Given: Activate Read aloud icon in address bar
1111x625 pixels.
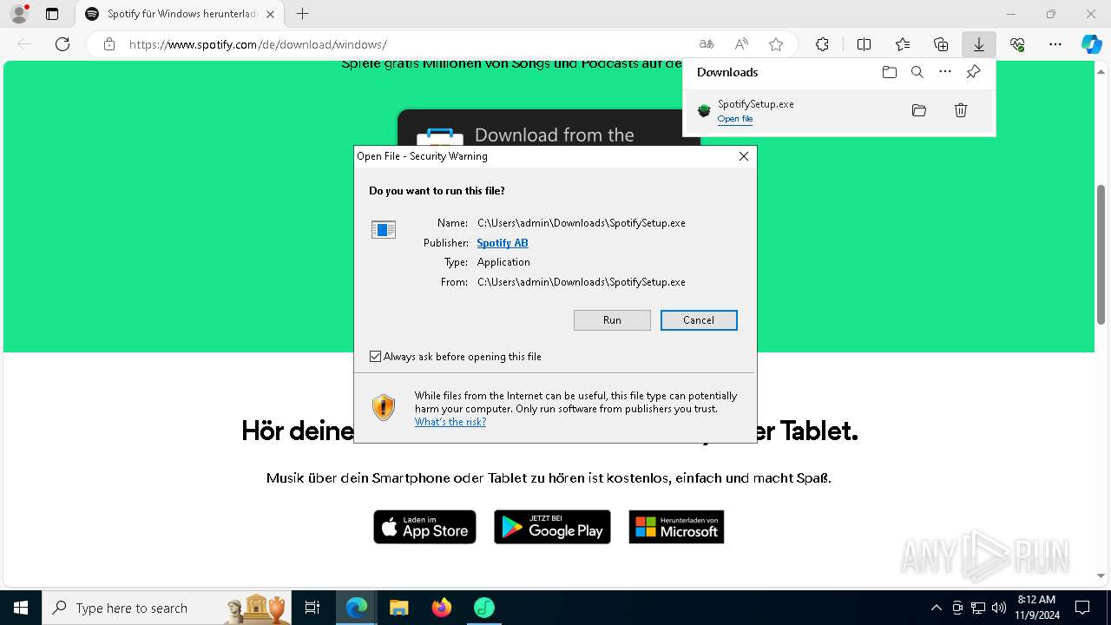Looking at the screenshot, I should pos(741,44).
